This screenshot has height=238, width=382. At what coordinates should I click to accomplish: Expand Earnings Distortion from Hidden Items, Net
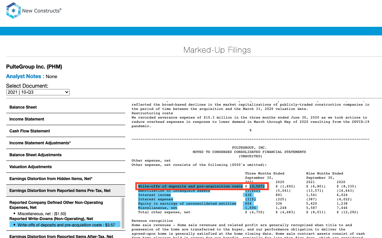click(x=65, y=179)
